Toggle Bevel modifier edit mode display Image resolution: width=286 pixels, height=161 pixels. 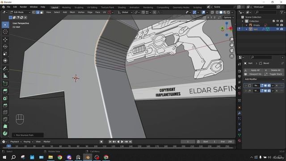[x=262, y=85]
